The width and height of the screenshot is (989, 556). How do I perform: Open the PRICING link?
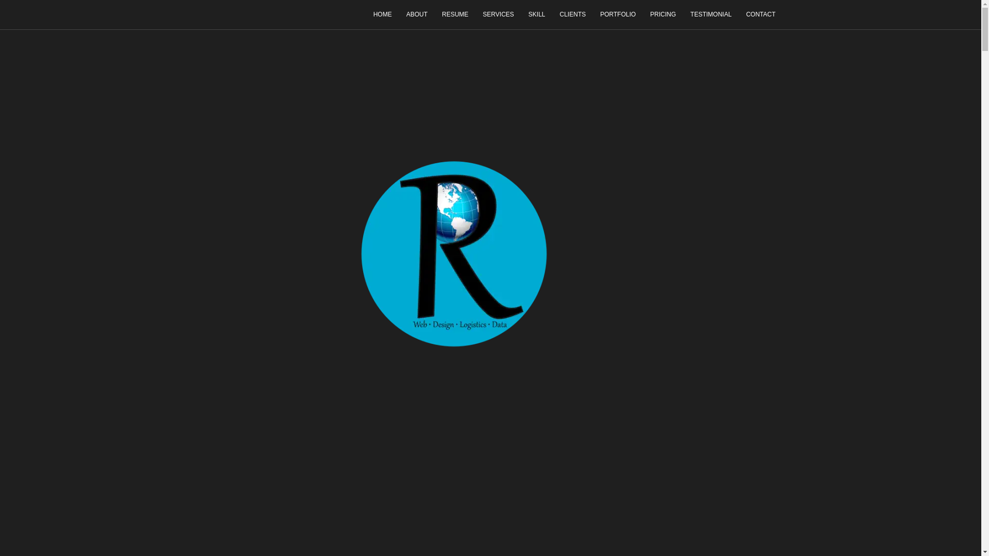click(662, 14)
